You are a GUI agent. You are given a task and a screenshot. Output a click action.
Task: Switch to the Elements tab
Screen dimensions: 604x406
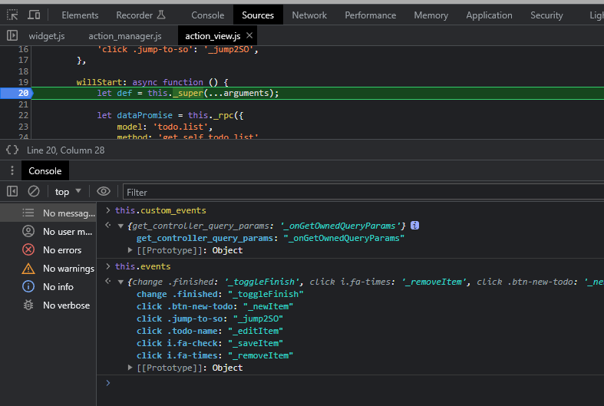[80, 15]
